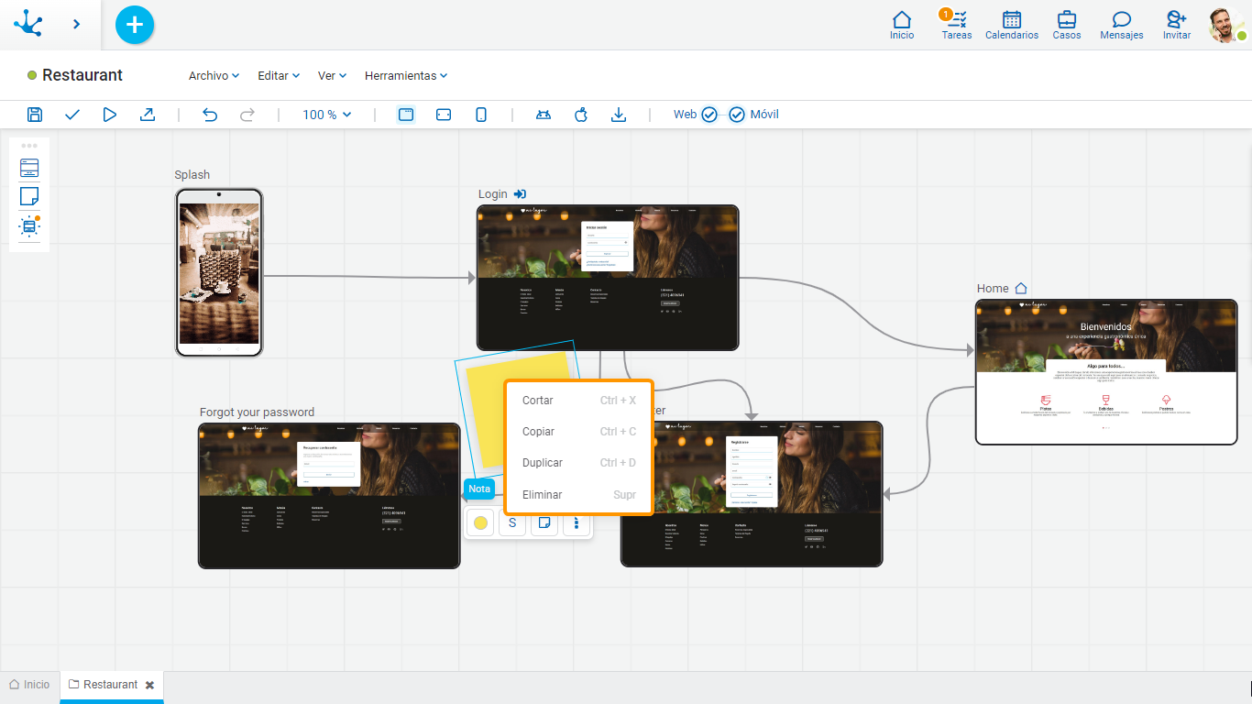Expand the Archivo dropdown menu
This screenshot has width=1252, height=704.
(214, 76)
